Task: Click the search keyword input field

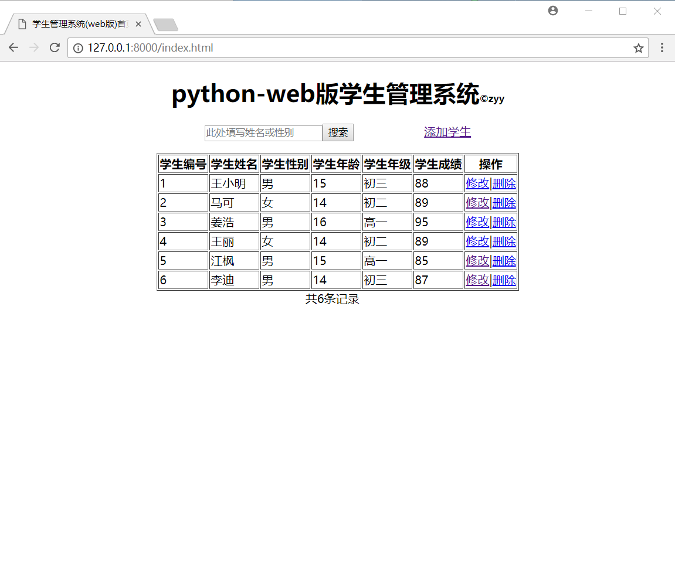Action: tap(262, 132)
